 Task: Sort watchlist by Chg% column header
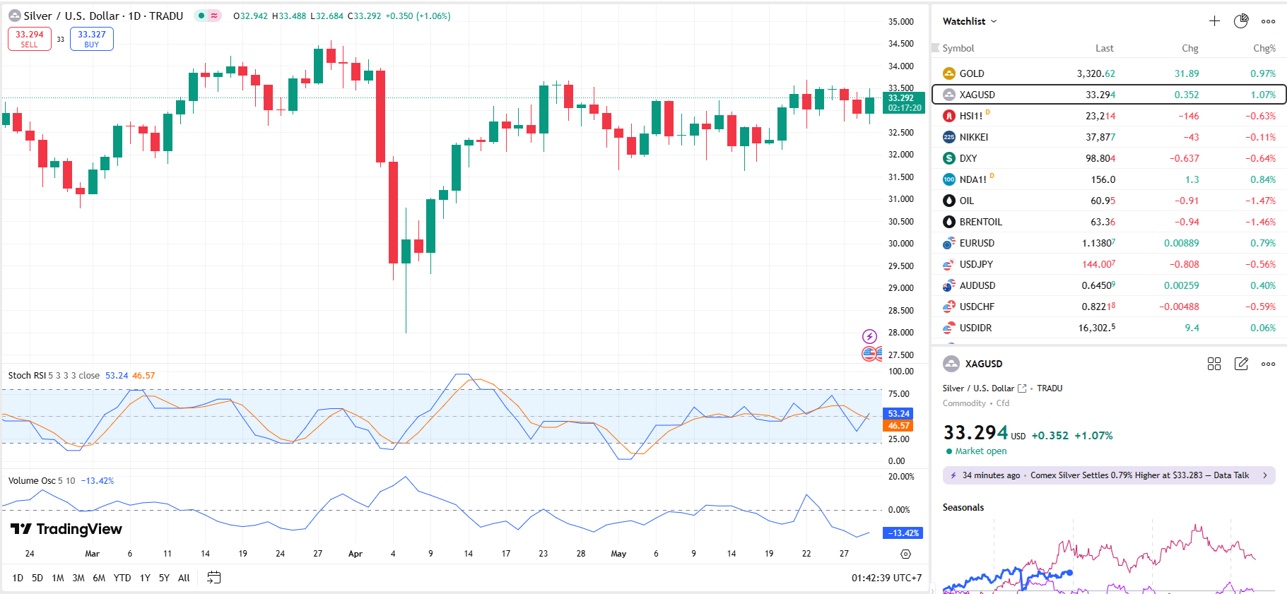(x=1264, y=48)
